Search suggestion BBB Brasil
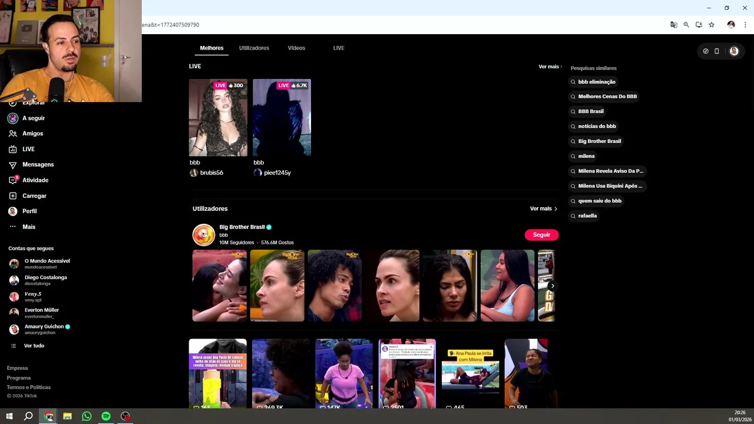Viewport: 754px width, 424px height. point(588,111)
